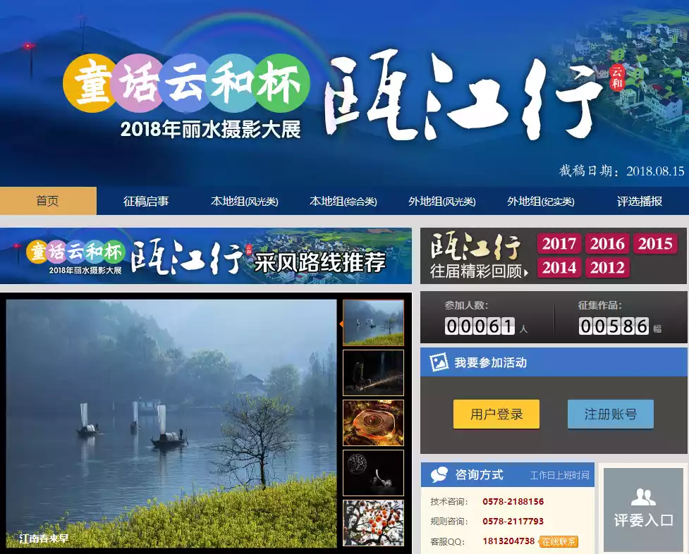Viewport: 689px width, 554px height.
Task: Open the 外地组(风光类) nav item
Action: tap(441, 201)
